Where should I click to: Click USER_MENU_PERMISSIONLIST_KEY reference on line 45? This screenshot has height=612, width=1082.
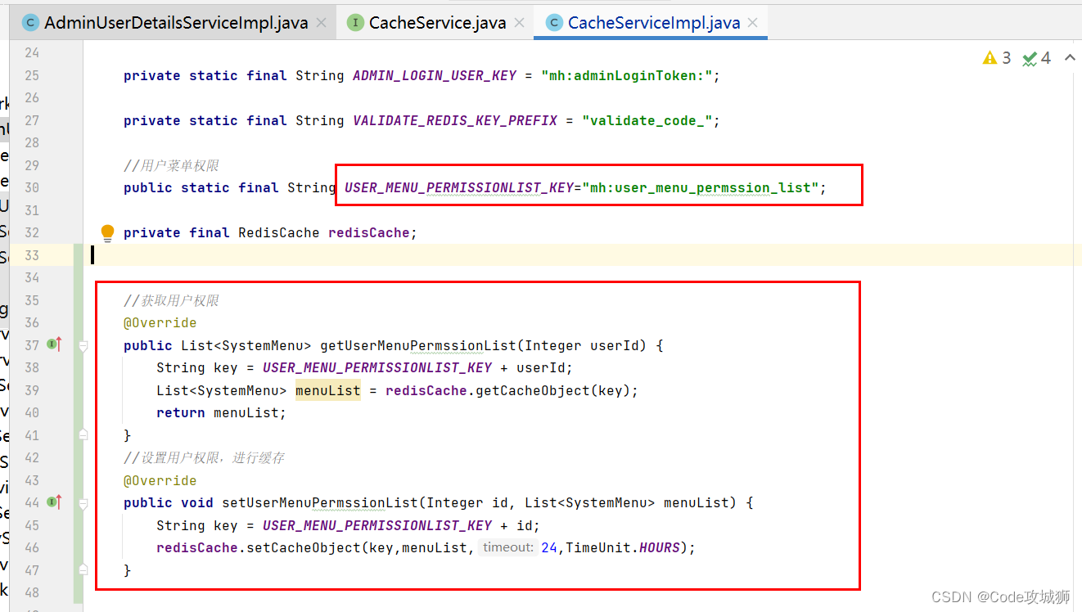click(377, 525)
